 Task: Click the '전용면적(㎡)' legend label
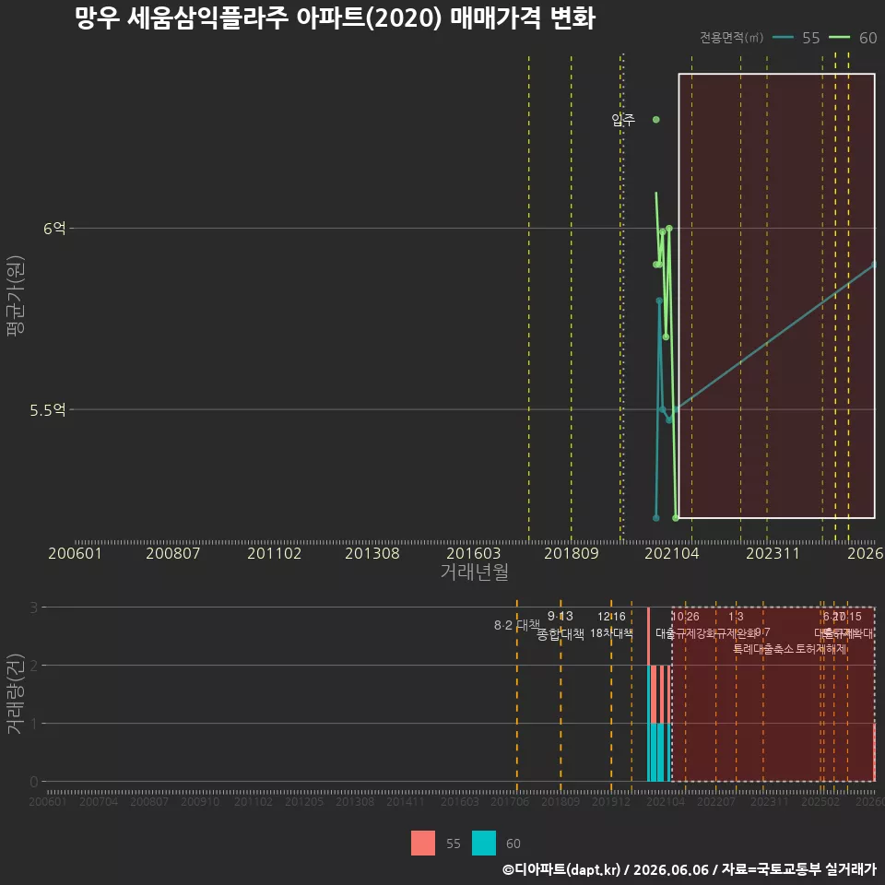click(731, 37)
